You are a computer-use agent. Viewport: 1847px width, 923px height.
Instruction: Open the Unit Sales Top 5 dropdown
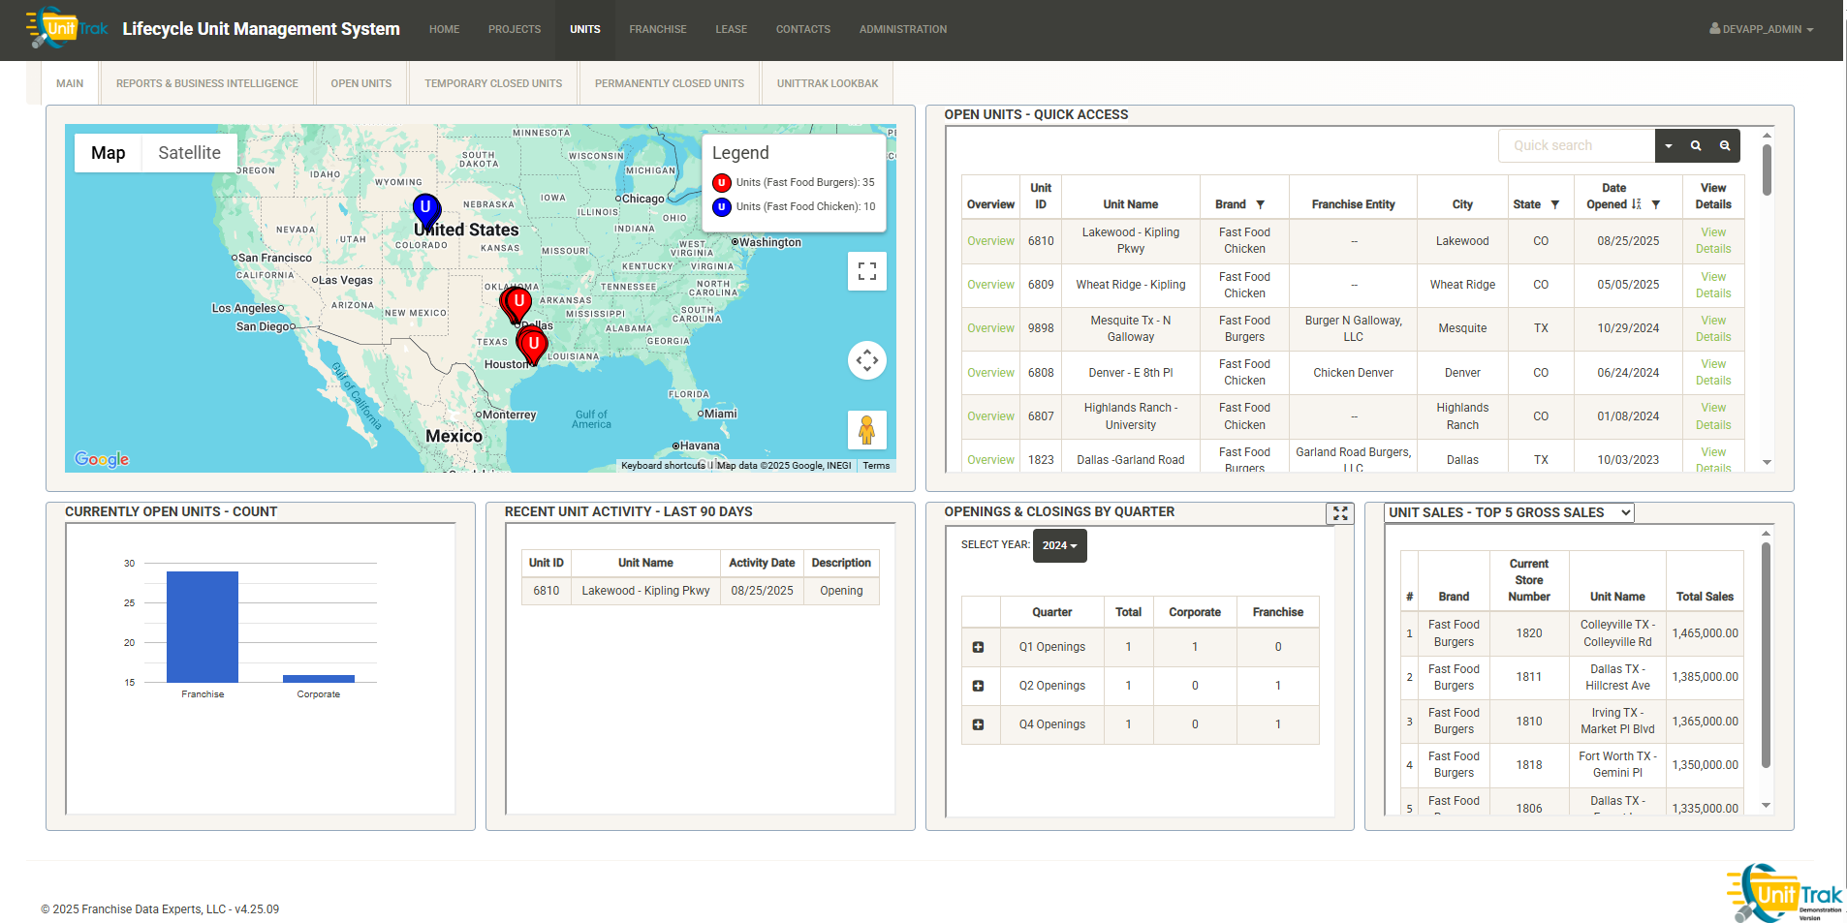click(1508, 512)
